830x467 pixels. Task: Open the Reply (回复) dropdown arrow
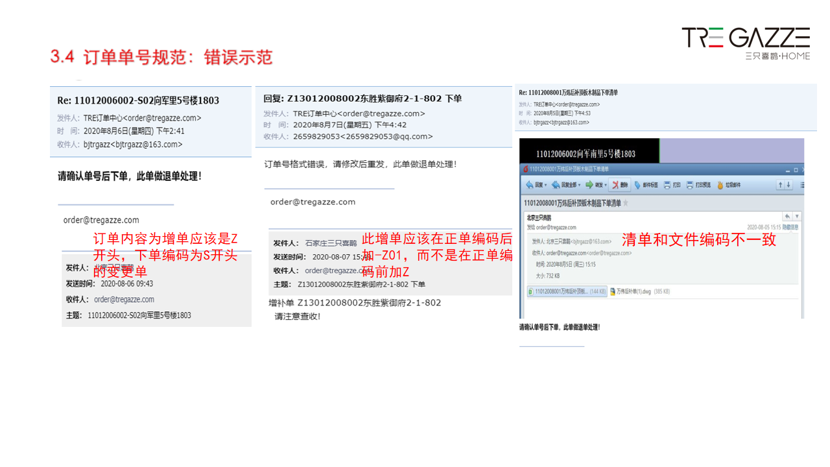coord(545,186)
